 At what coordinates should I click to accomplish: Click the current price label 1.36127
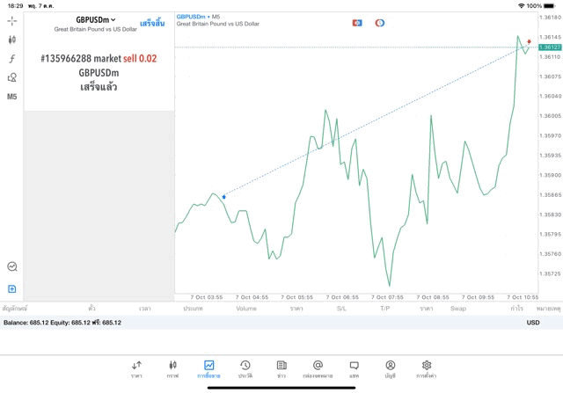550,47
